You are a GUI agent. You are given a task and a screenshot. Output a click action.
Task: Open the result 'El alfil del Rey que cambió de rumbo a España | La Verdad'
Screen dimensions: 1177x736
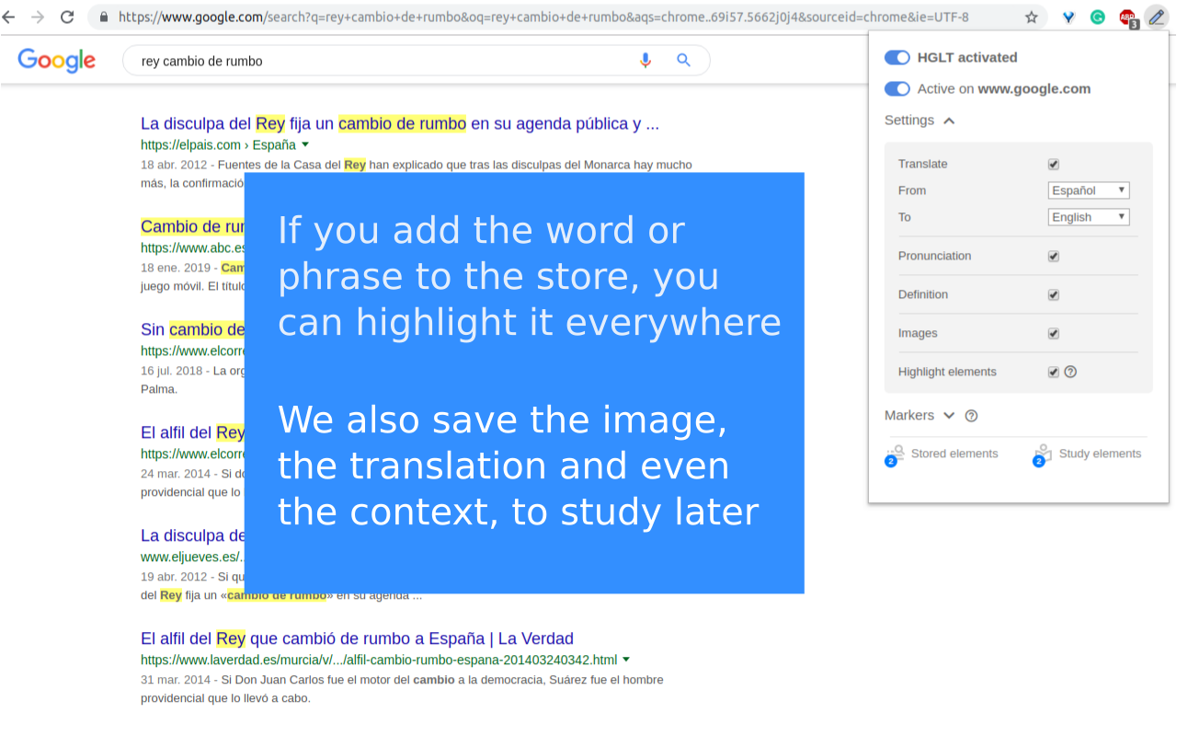pyautogui.click(x=357, y=638)
